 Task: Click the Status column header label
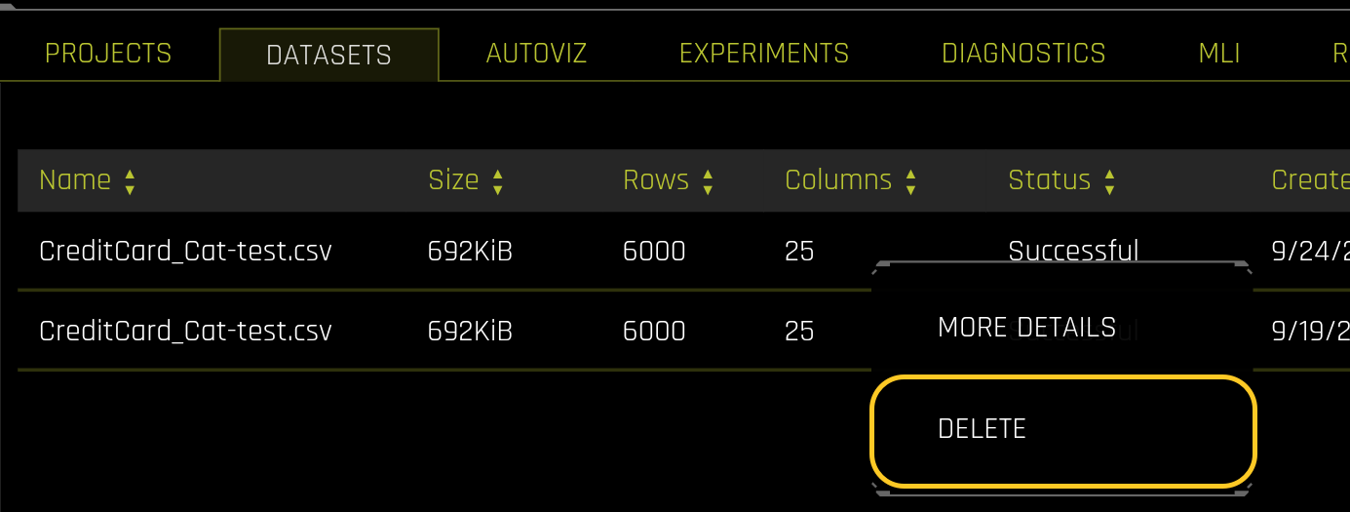point(1049,180)
